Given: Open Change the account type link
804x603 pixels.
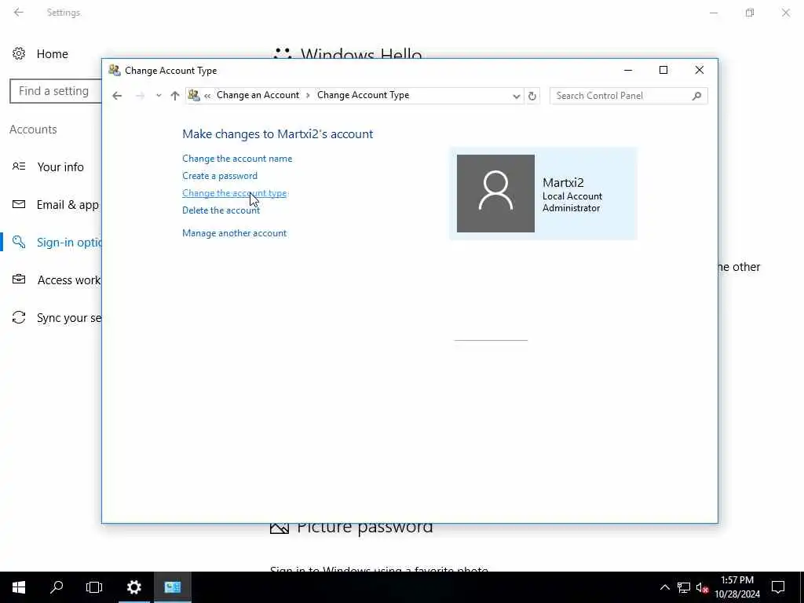Looking at the screenshot, I should (x=234, y=193).
